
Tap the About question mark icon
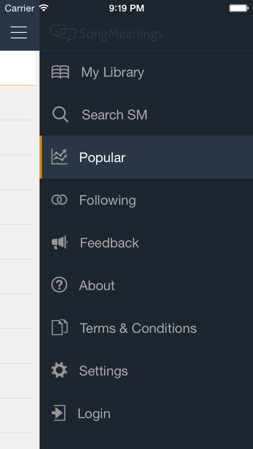[x=59, y=285]
